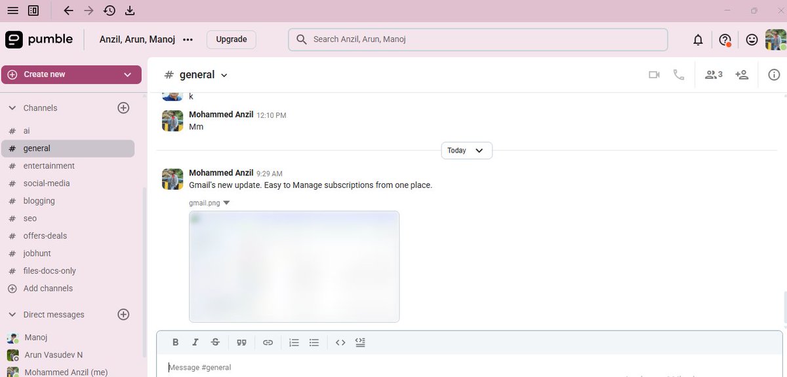Apply italic formatting
The width and height of the screenshot is (787, 377).
click(x=195, y=342)
